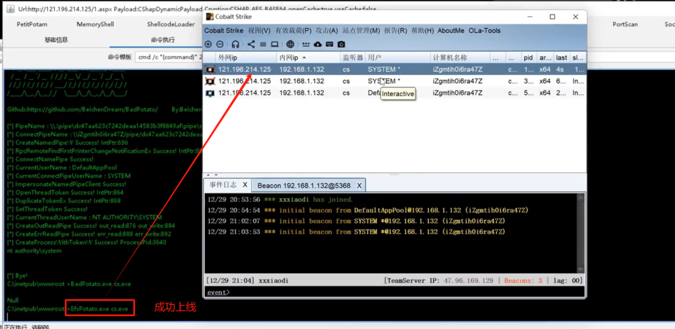675x329 pixels.
Task: Click DefaultAppPool initial beacon log line
Action: pos(368,211)
